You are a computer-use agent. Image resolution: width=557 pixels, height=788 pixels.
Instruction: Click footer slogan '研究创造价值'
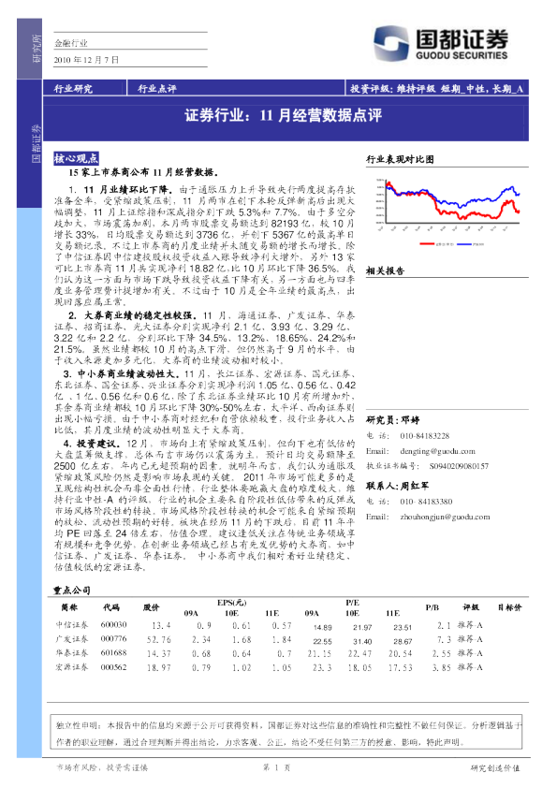pyautogui.click(x=495, y=768)
